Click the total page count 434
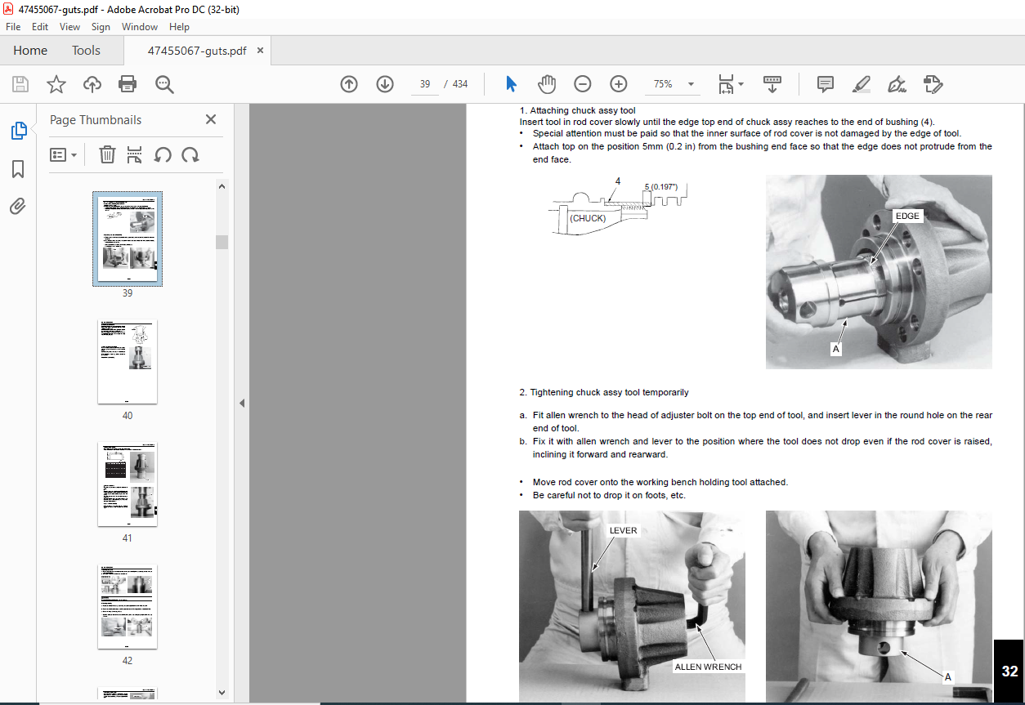Viewport: 1025px width, 705px height. click(x=460, y=84)
